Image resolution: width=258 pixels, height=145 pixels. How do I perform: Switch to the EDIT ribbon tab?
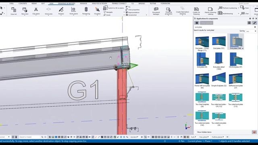coord(43,4)
